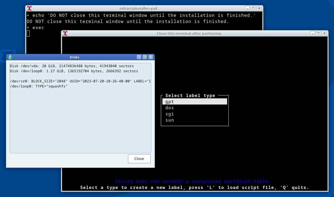Click the restore icon on the Disks window
The height and width of the screenshot is (197, 334).
click(144, 57)
